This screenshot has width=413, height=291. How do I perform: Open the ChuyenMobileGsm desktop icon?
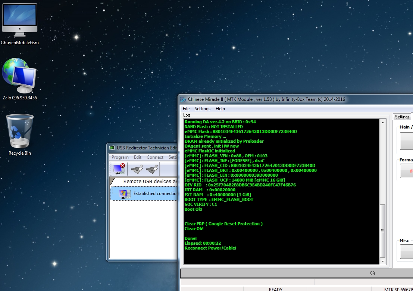(20, 24)
